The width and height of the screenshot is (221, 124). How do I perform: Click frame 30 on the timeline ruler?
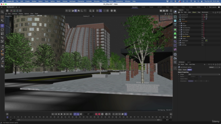pyautogui.click(x=62, y=117)
